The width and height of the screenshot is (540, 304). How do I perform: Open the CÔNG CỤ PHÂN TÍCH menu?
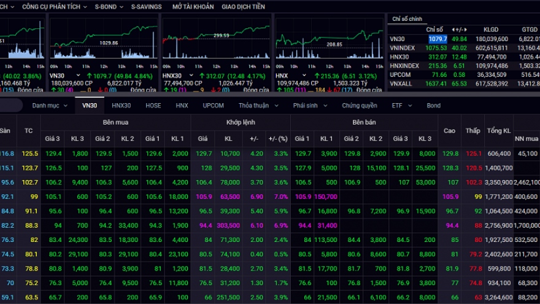coord(55,7)
